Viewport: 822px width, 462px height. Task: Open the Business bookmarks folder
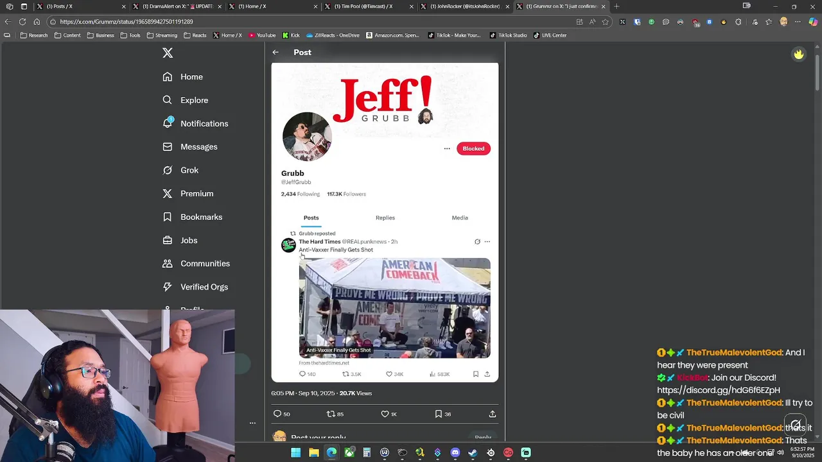click(101, 35)
